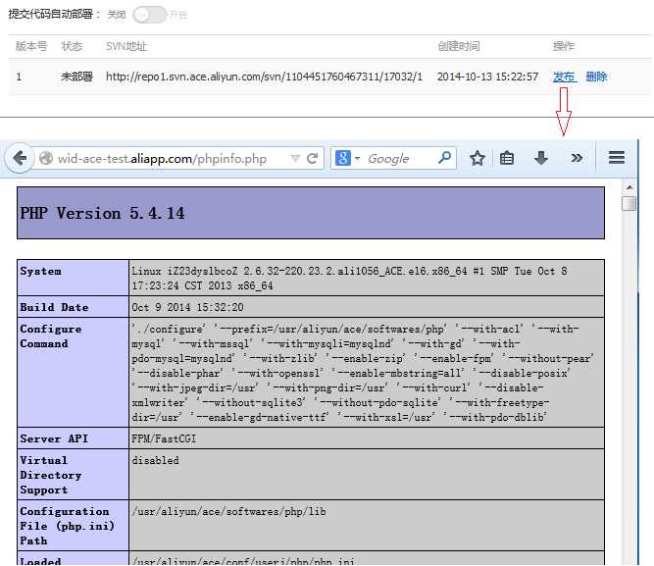Click the SVN repository URL text
The image size is (654, 566).
[x=264, y=77]
